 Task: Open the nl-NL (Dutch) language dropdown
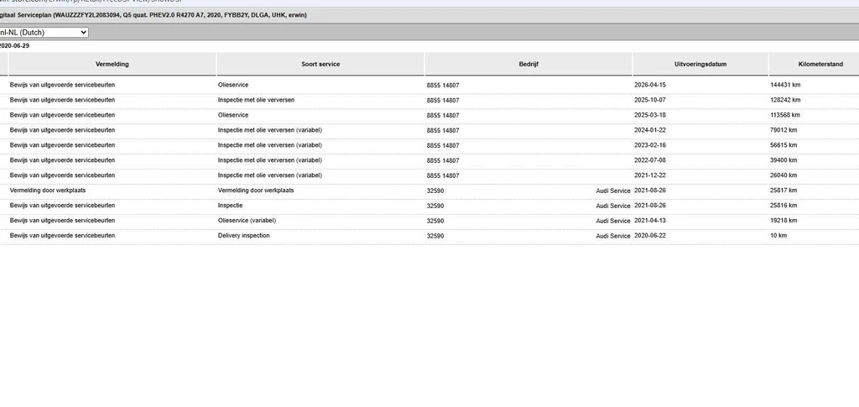[x=44, y=33]
